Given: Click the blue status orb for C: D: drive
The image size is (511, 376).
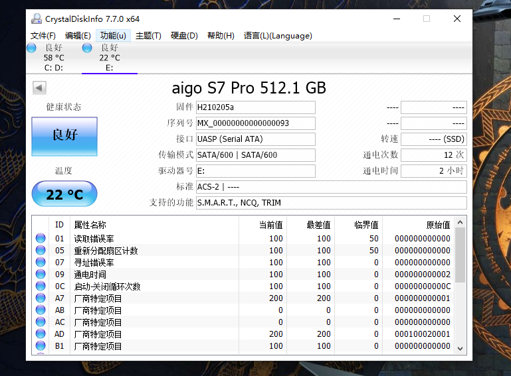Looking at the screenshot, I should (32, 48).
